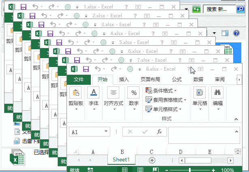
Task: Click the green circle icon in the 8.xlsx toolbar
Action: [x=130, y=69]
